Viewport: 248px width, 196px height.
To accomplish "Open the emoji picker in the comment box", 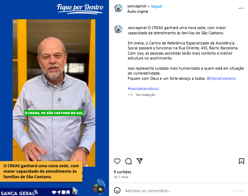I will point(117,190).
